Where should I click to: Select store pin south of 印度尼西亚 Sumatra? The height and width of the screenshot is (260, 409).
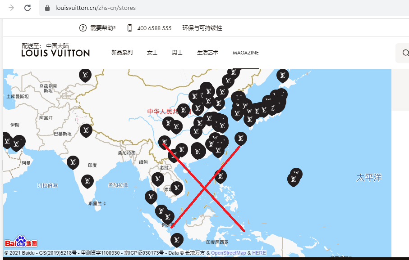click(177, 240)
